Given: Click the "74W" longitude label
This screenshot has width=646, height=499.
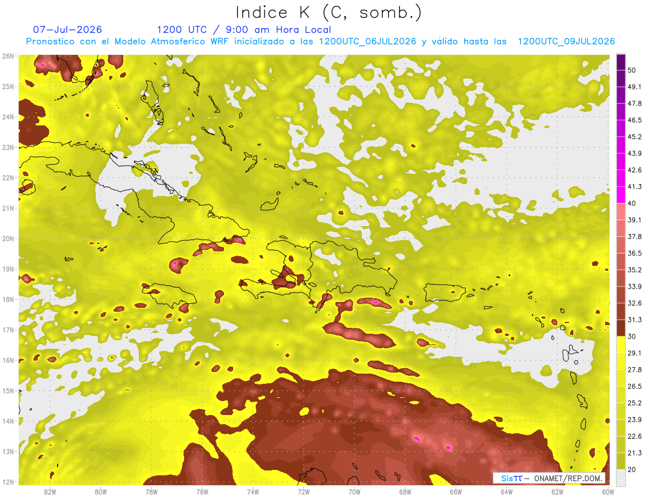Looking at the screenshot, I should click(253, 491).
